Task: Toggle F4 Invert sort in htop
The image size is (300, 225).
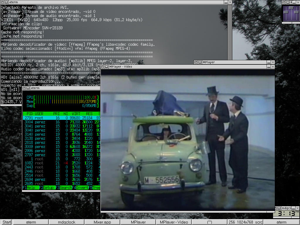Action: pyautogui.click(x=80, y=188)
